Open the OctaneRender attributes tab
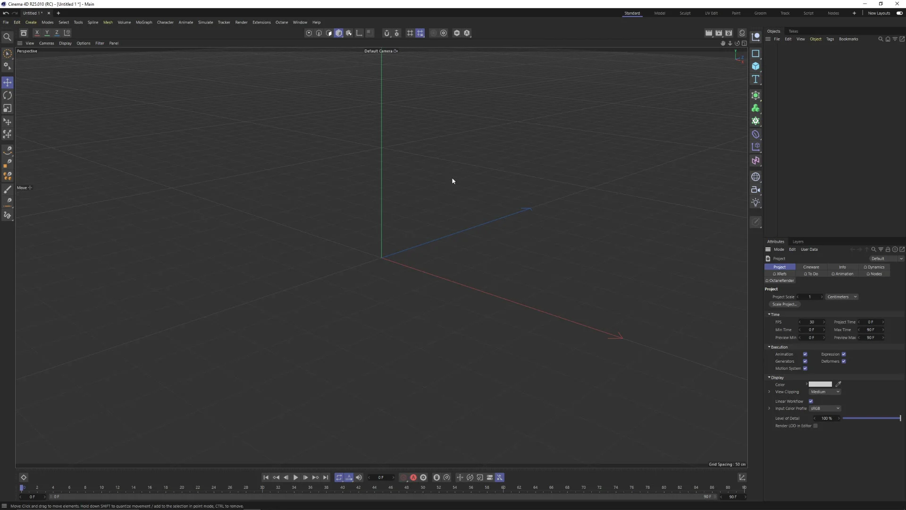The width and height of the screenshot is (906, 510). pos(780,280)
